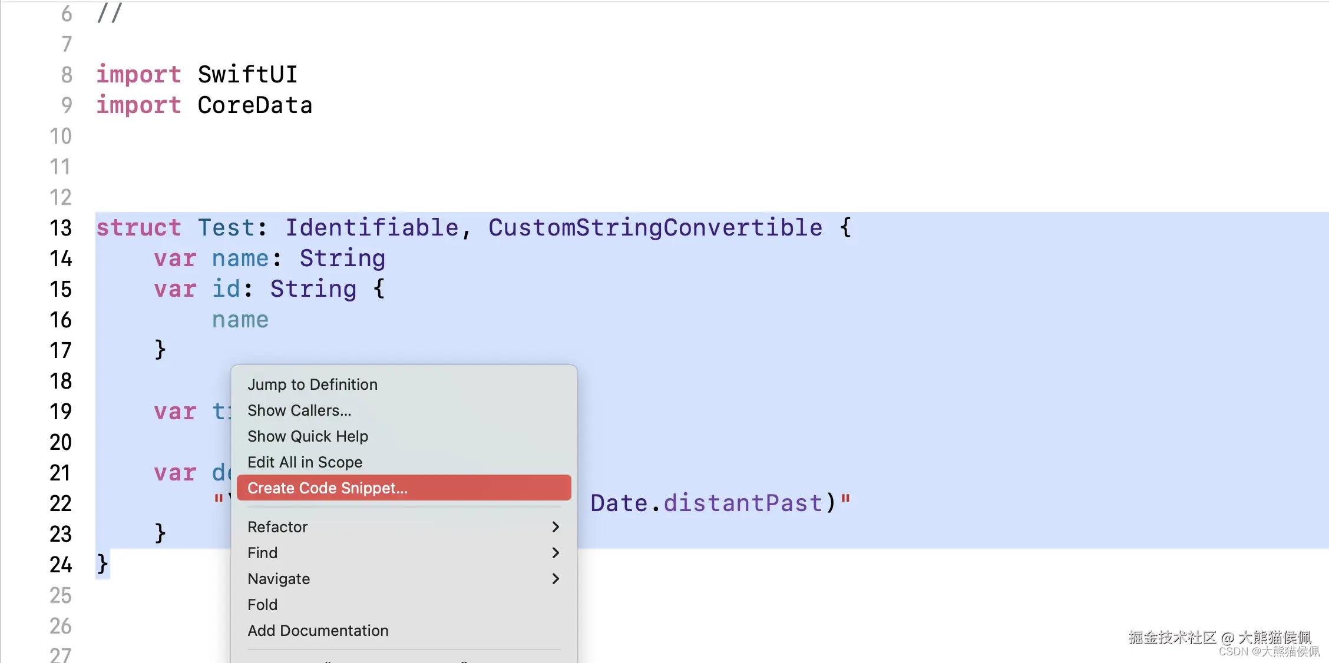Click Fold in the context menu
Image resolution: width=1329 pixels, height=663 pixels.
coord(262,605)
